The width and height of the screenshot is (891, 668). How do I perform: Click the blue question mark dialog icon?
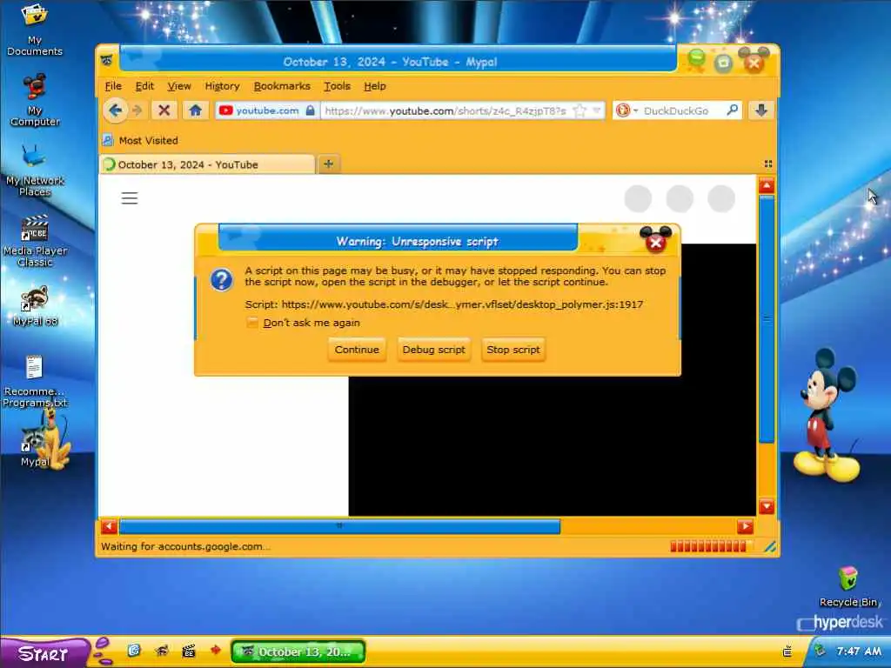221,279
